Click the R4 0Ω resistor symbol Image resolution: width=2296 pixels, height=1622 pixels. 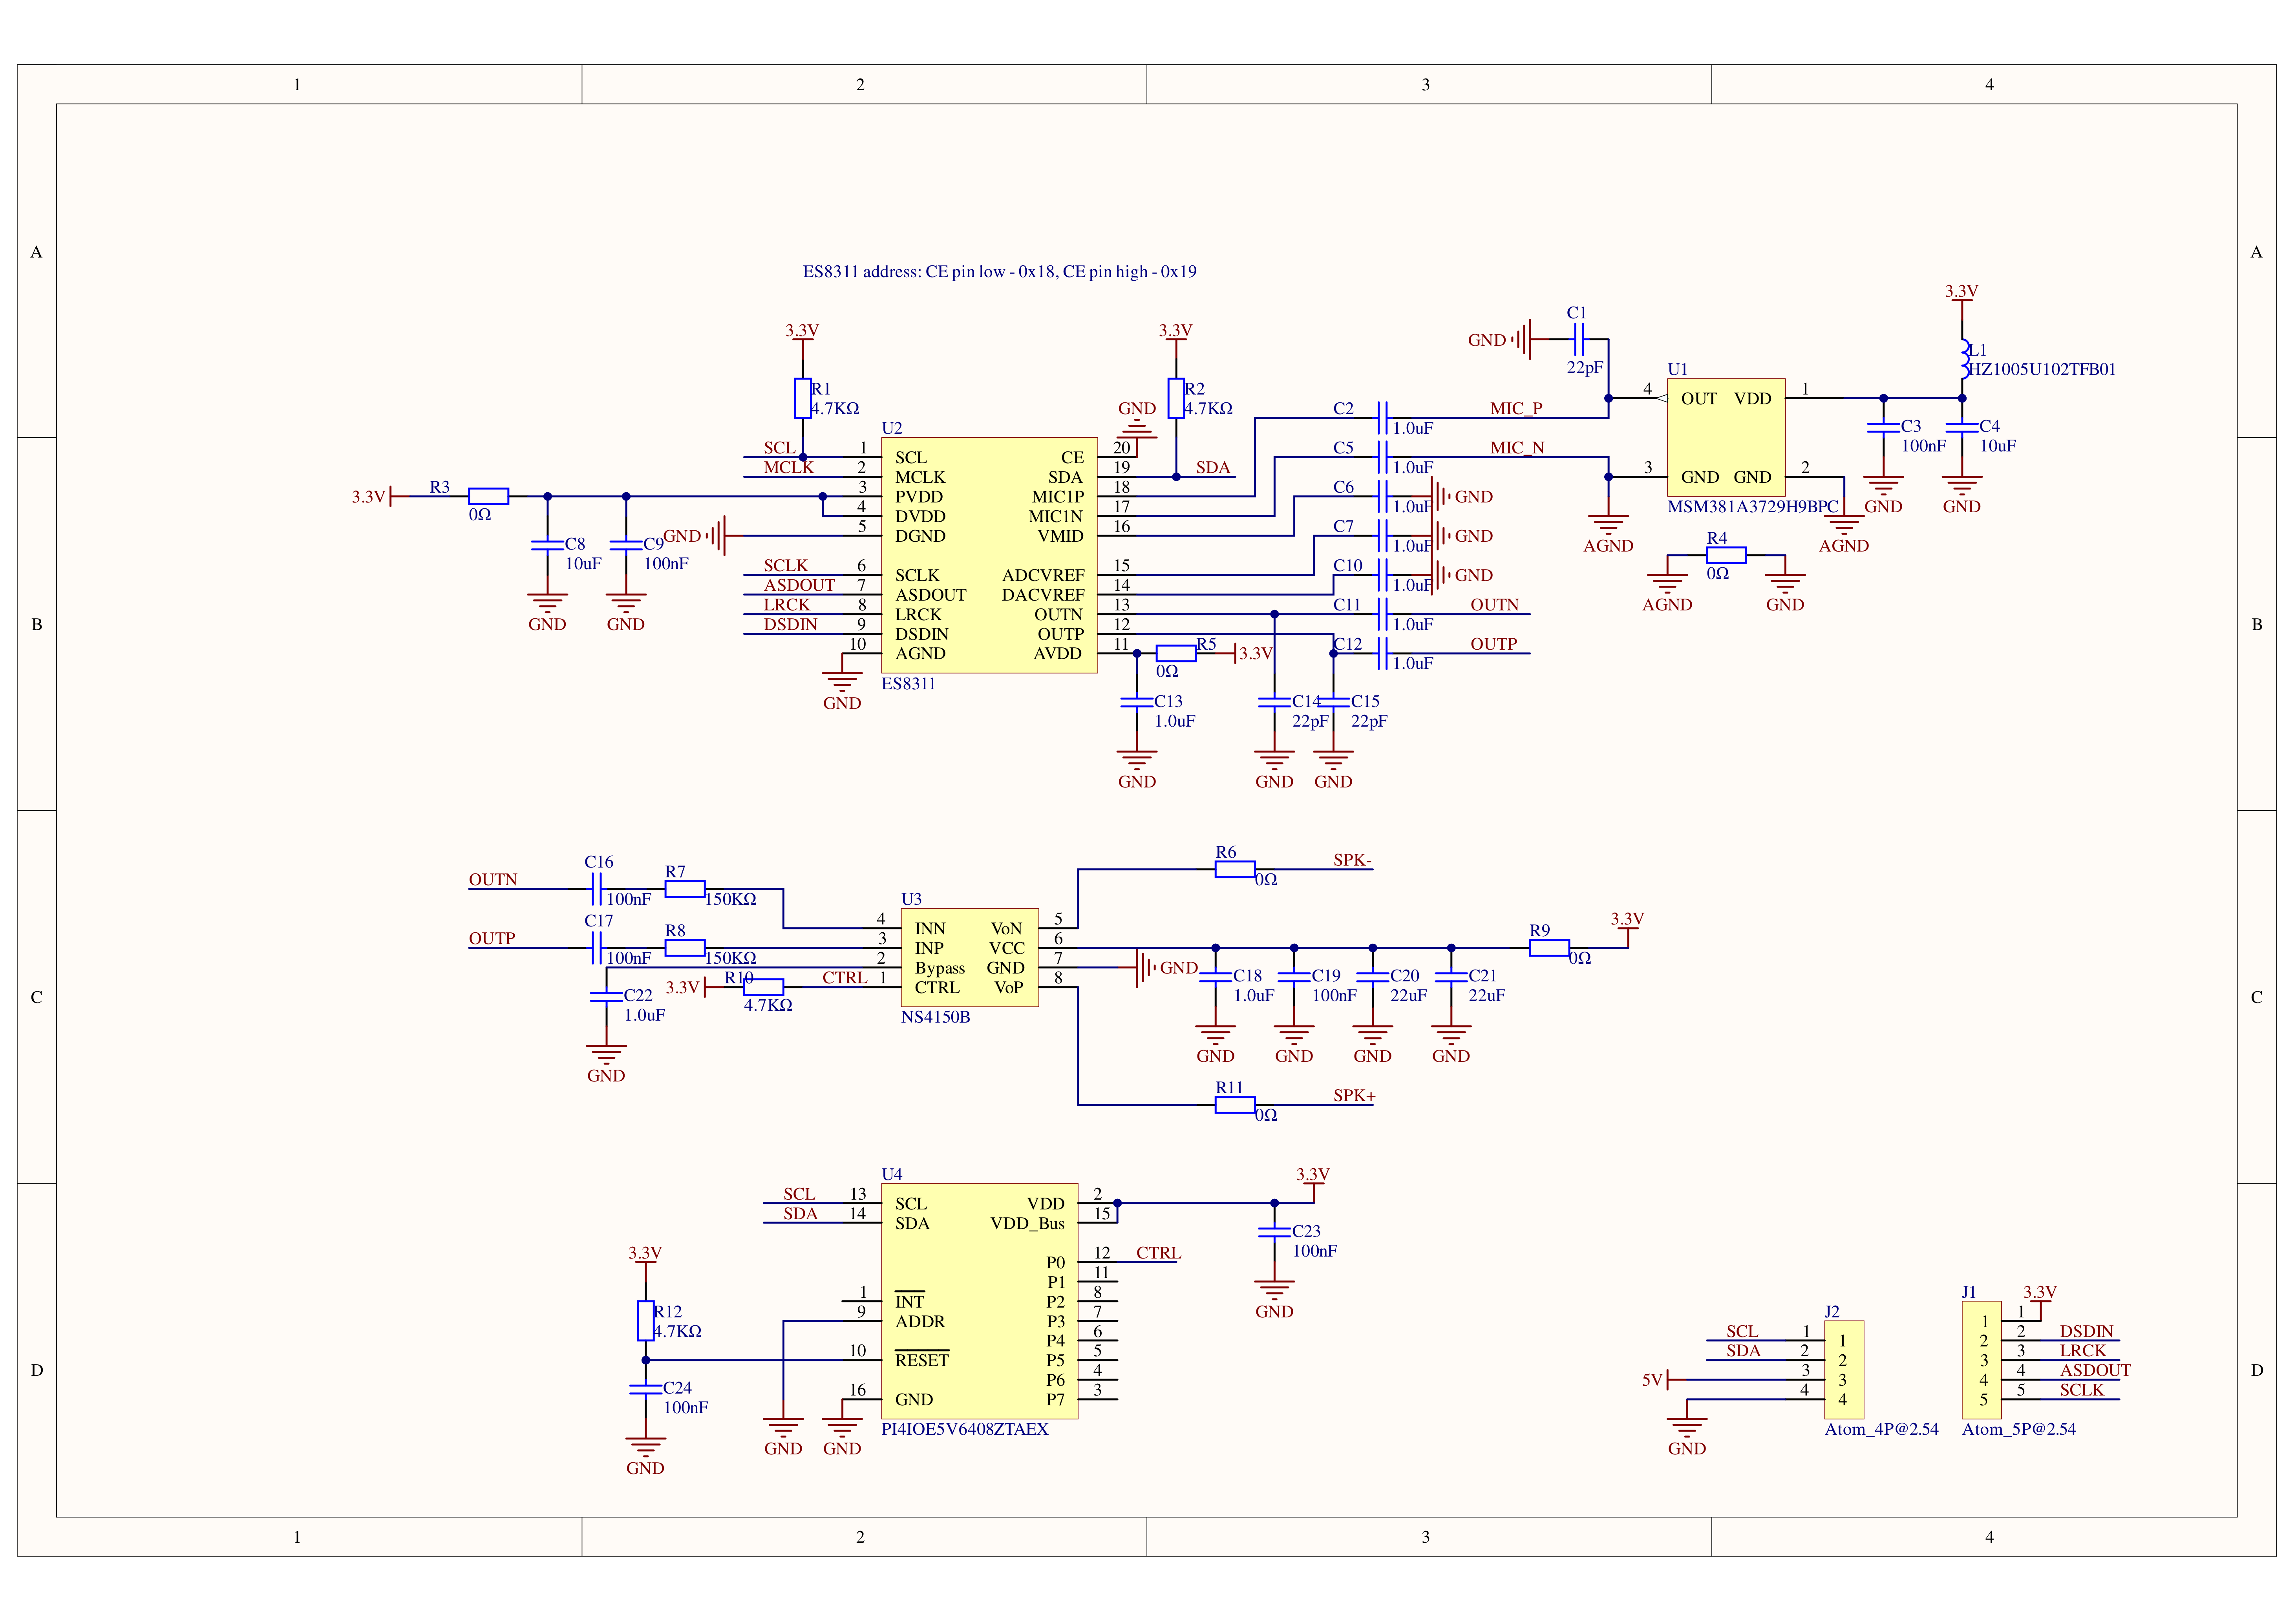(1726, 555)
